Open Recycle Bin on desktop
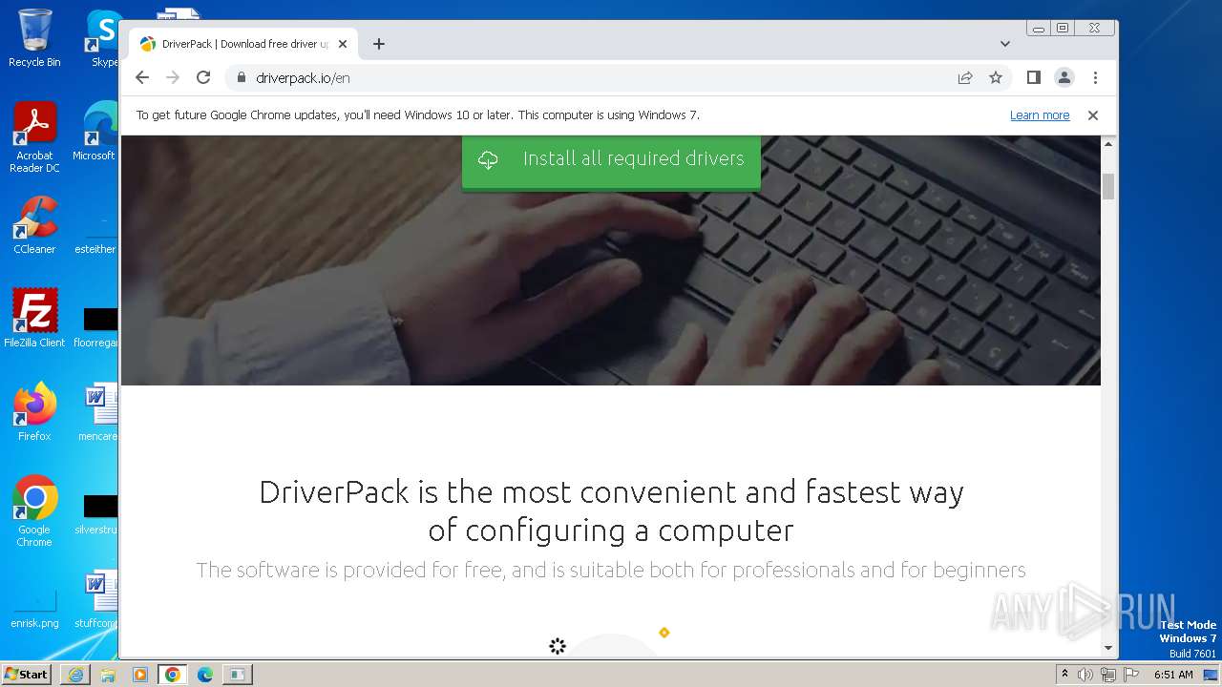 (34, 38)
